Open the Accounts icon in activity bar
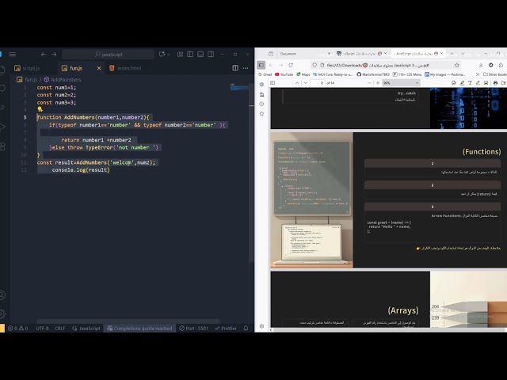Image resolution: width=507 pixels, height=380 pixels. tap(2, 295)
